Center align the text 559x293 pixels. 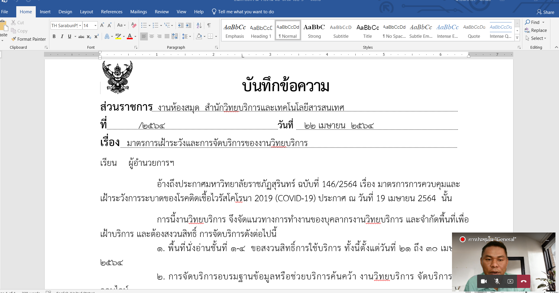[152, 36]
